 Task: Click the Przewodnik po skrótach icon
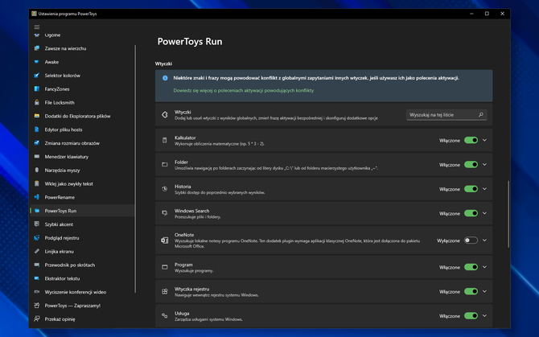tap(37, 265)
